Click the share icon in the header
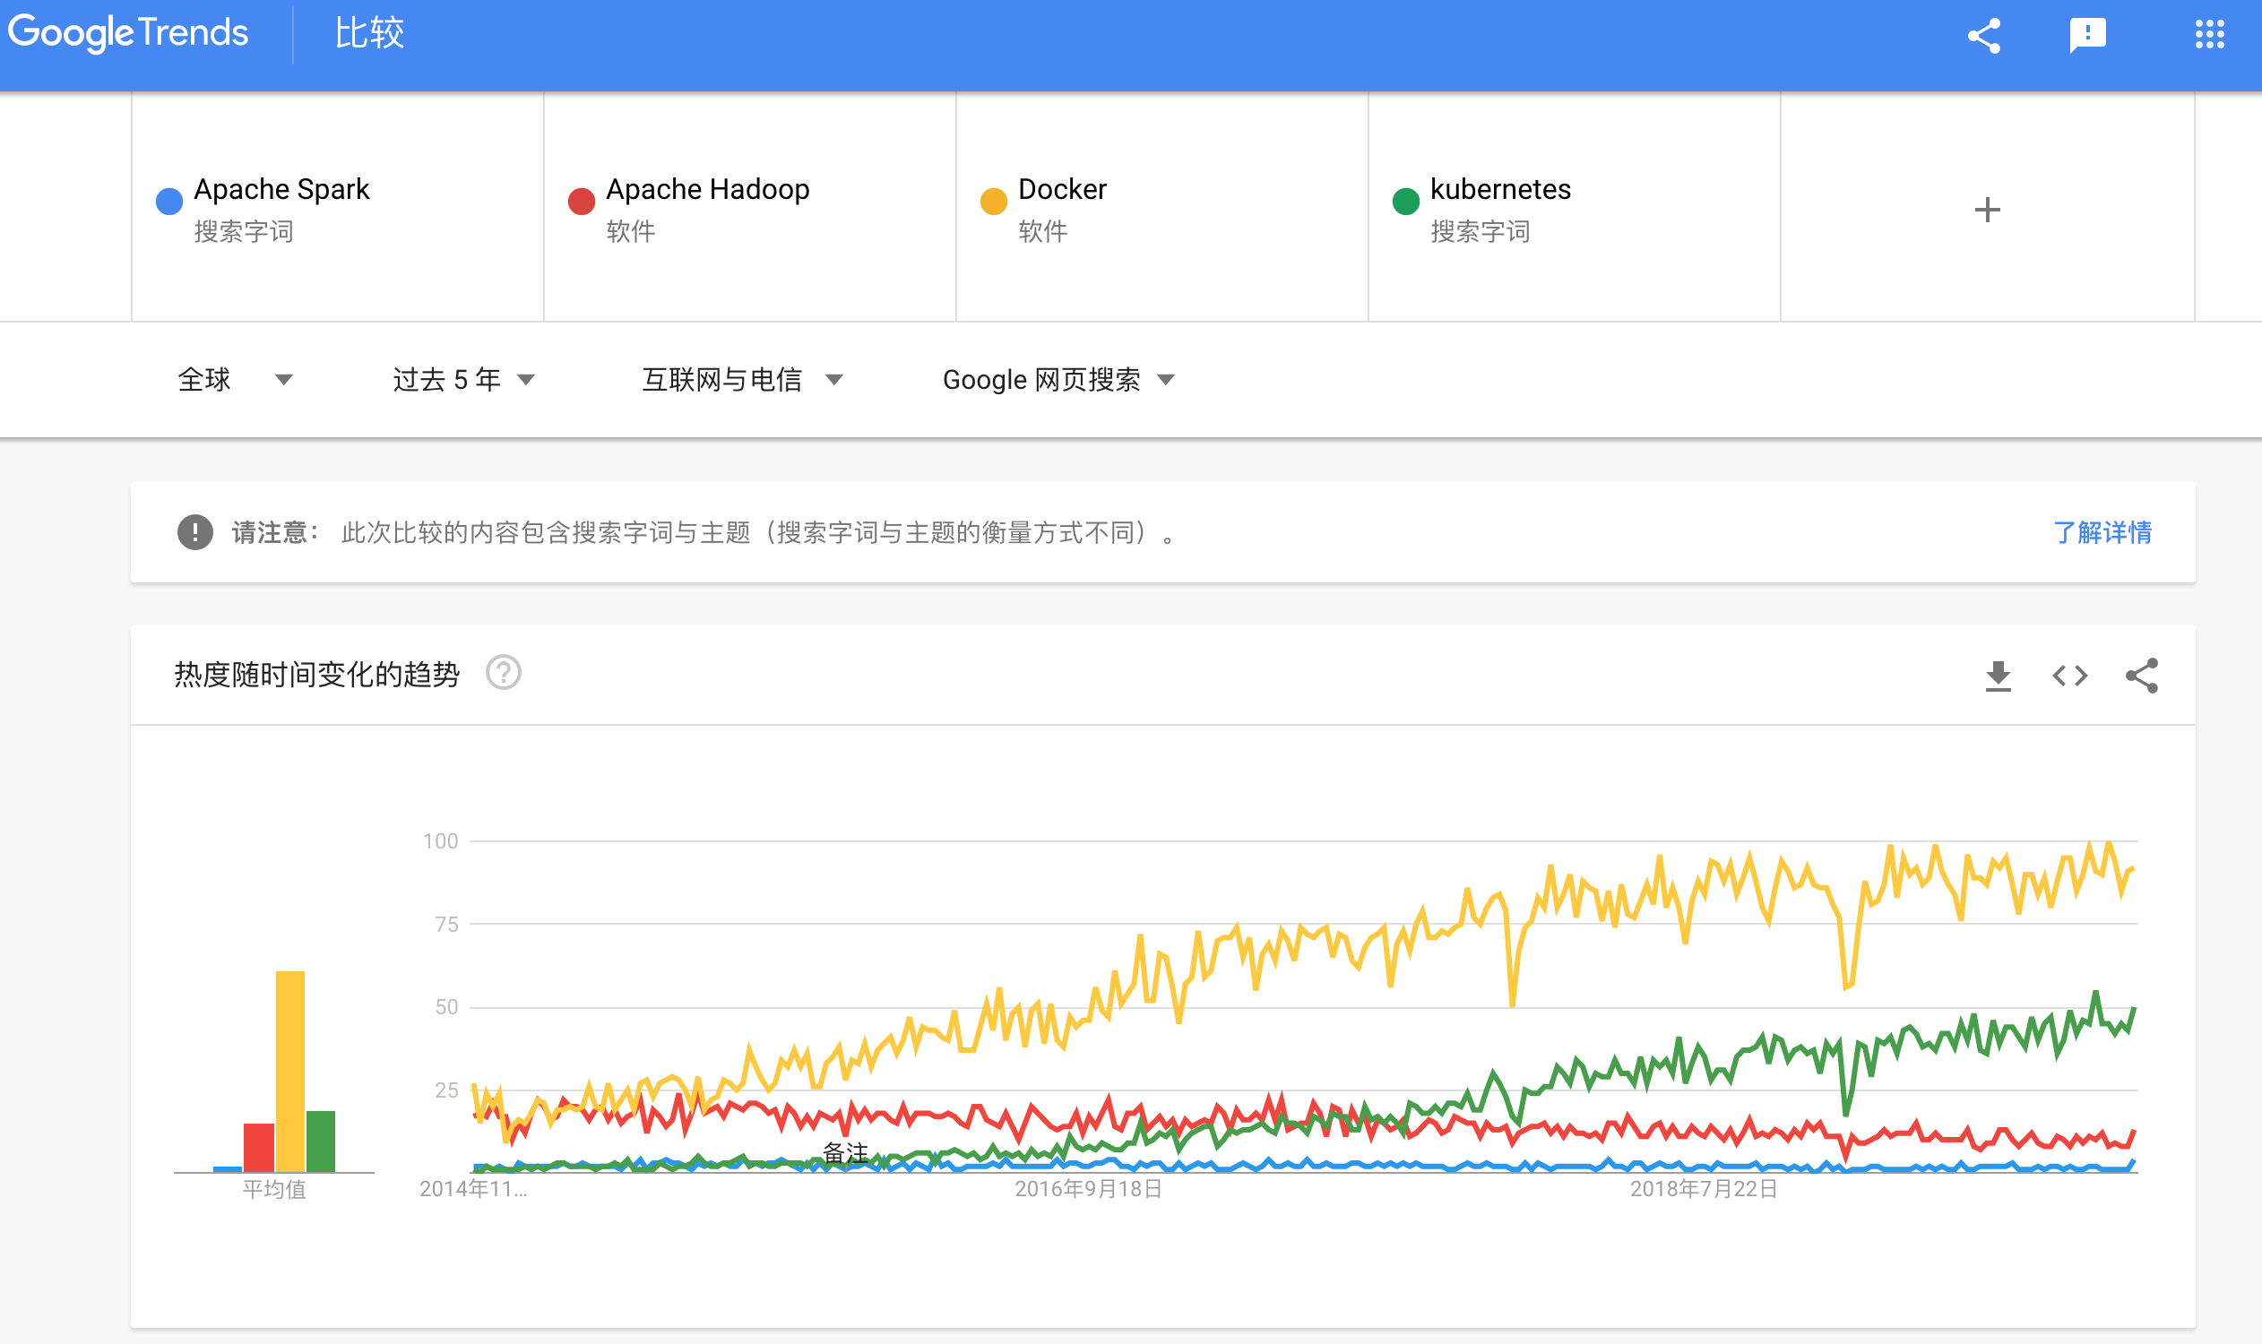 tap(1984, 36)
